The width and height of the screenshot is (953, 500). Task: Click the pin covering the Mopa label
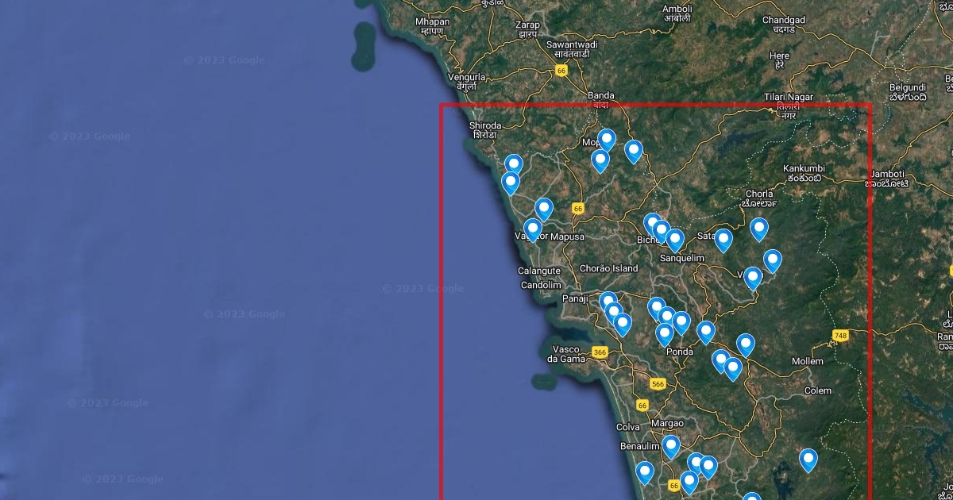point(607,140)
